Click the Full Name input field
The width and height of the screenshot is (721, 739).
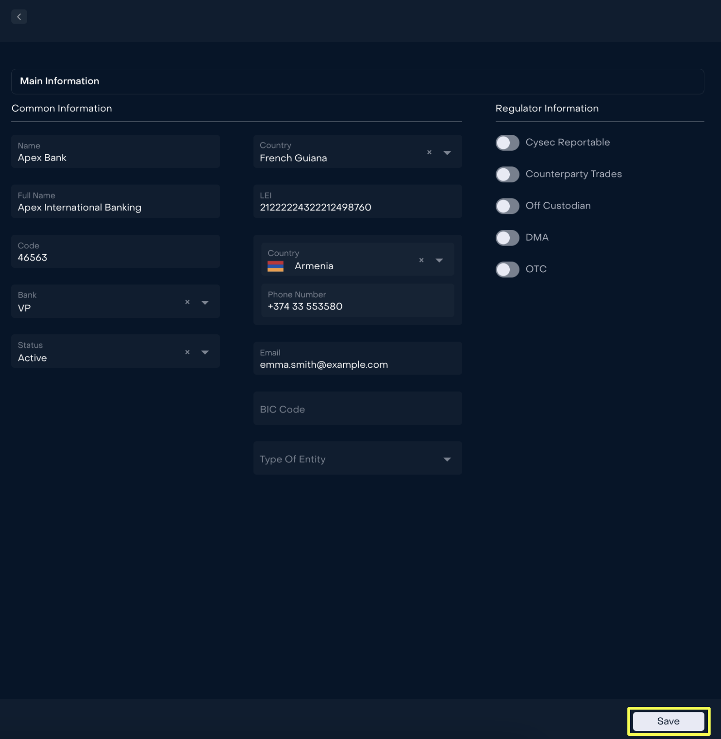tap(115, 201)
